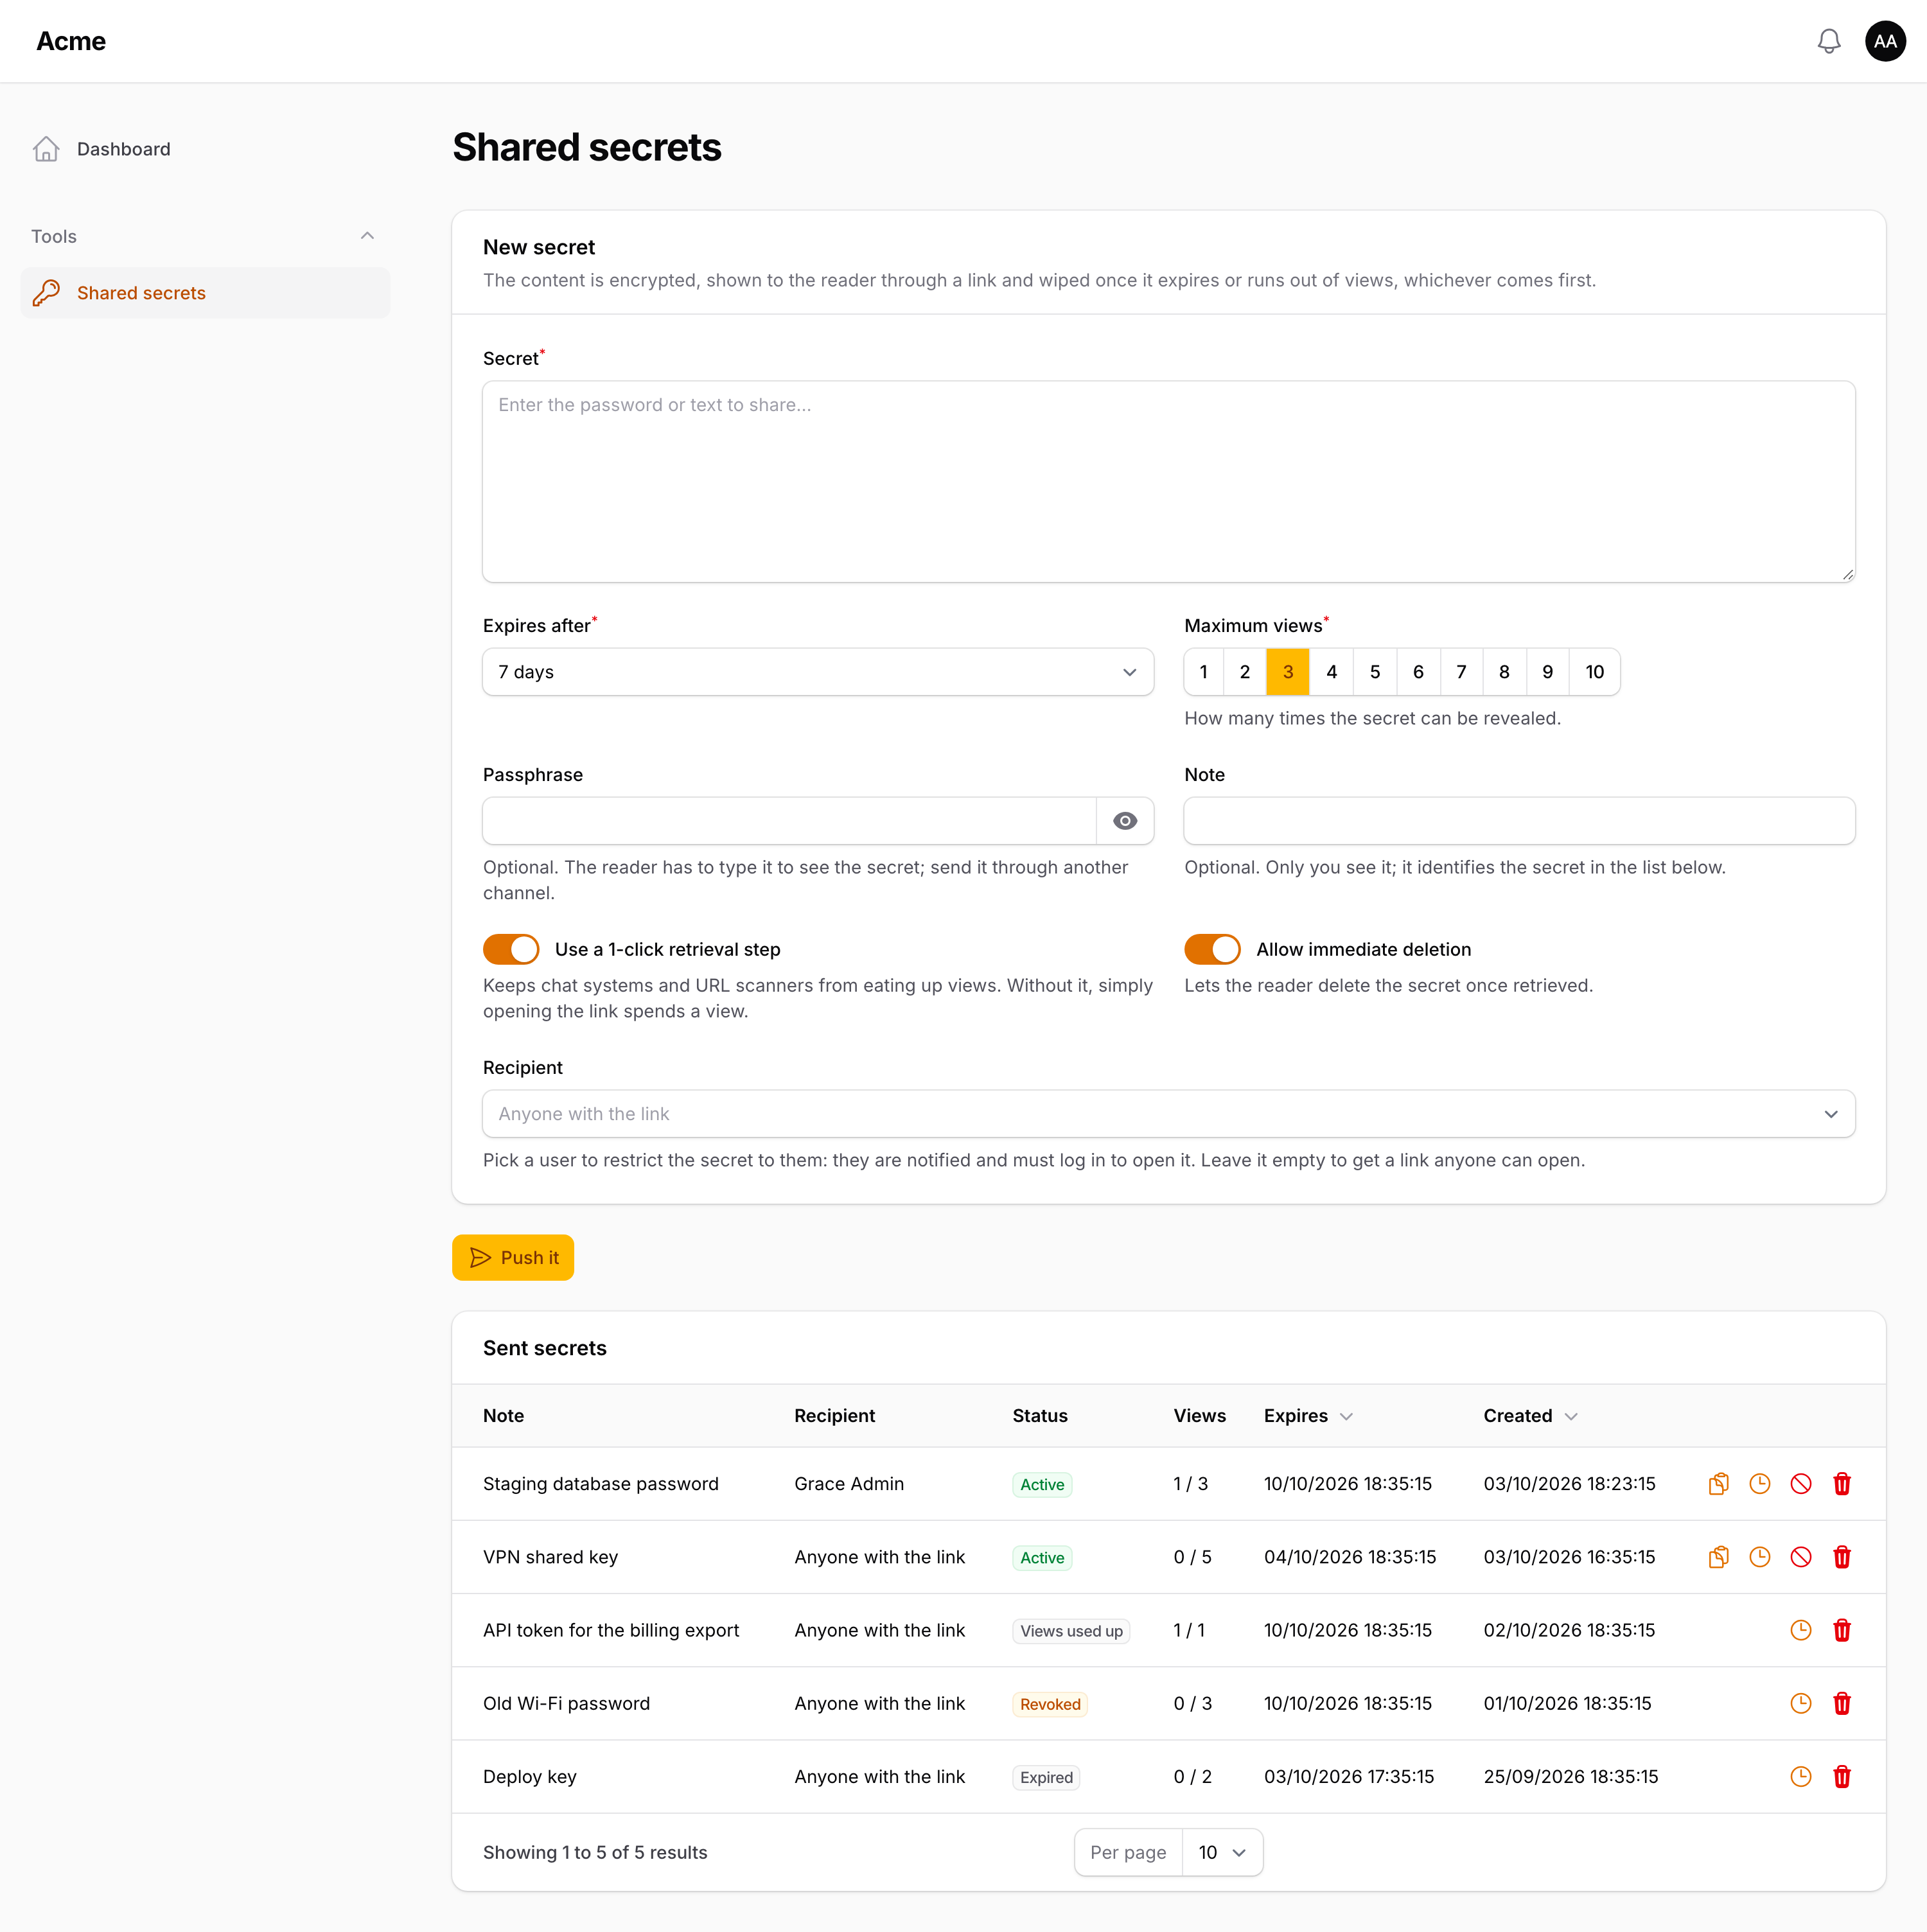
Task: Delete the Staging database password secret
Action: click(x=1841, y=1484)
